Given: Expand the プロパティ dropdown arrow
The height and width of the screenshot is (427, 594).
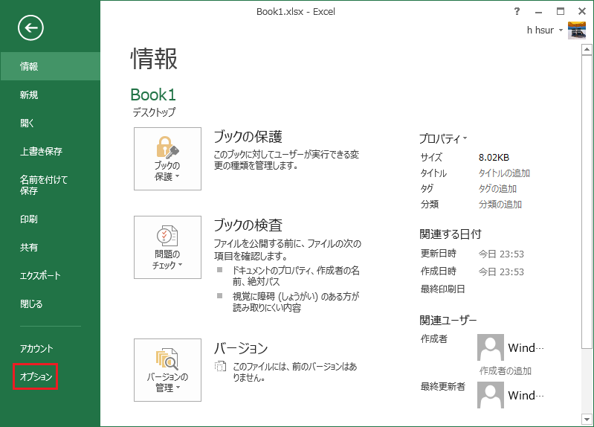Looking at the screenshot, I should (465, 138).
